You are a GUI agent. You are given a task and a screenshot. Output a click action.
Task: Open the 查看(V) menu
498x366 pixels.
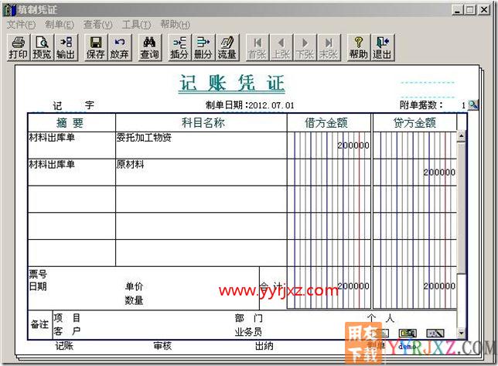[97, 25]
